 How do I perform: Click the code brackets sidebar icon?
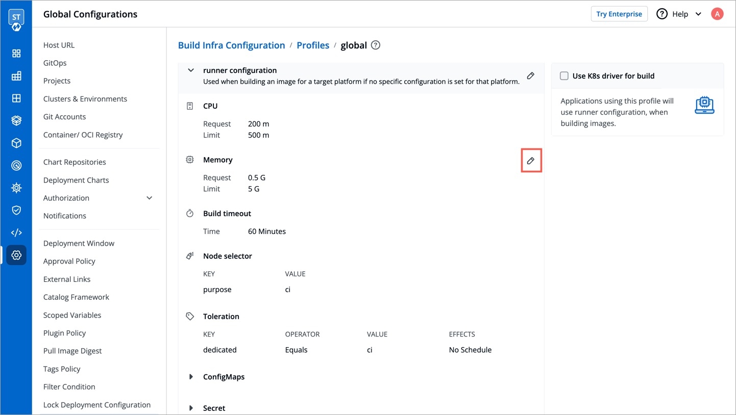(x=16, y=232)
